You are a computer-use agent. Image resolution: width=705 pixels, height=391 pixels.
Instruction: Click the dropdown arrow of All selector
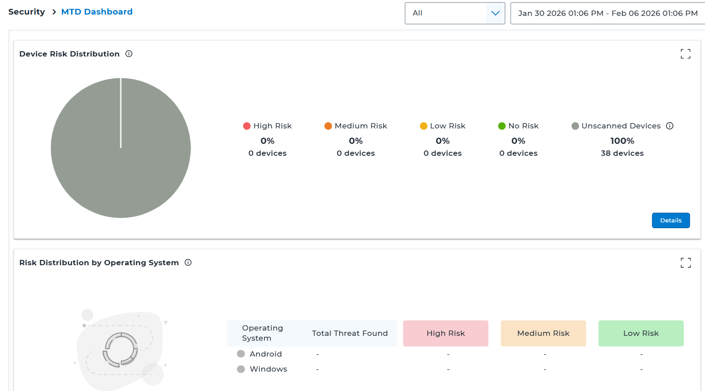(x=495, y=13)
